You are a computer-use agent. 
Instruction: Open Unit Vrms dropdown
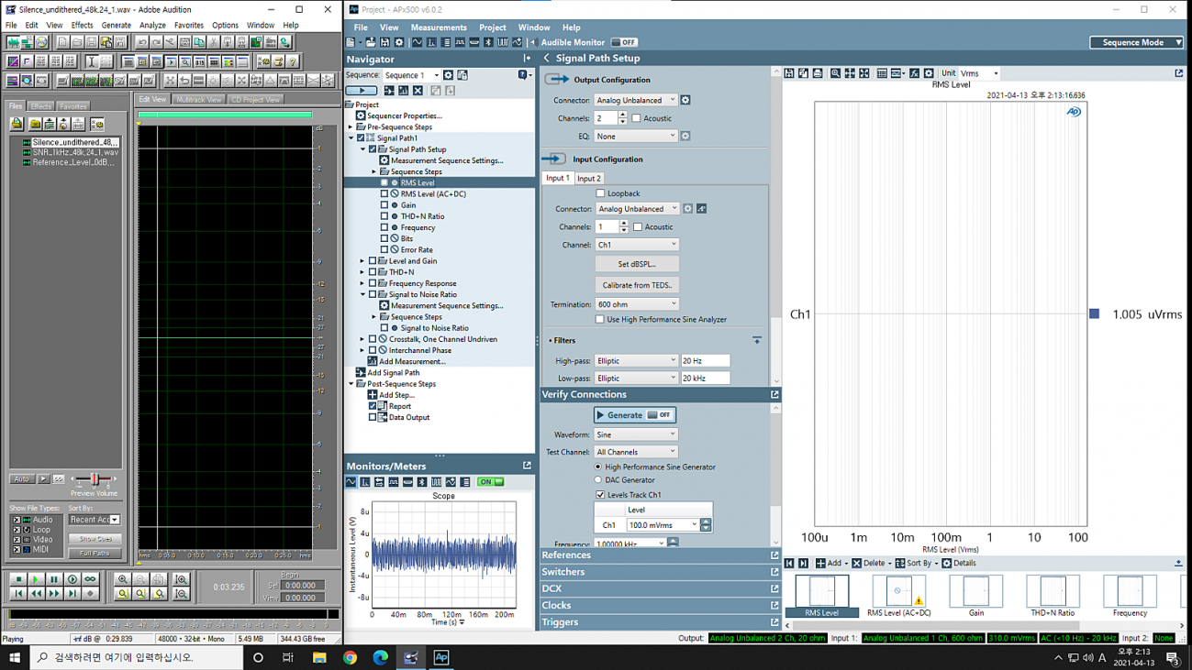click(x=979, y=73)
